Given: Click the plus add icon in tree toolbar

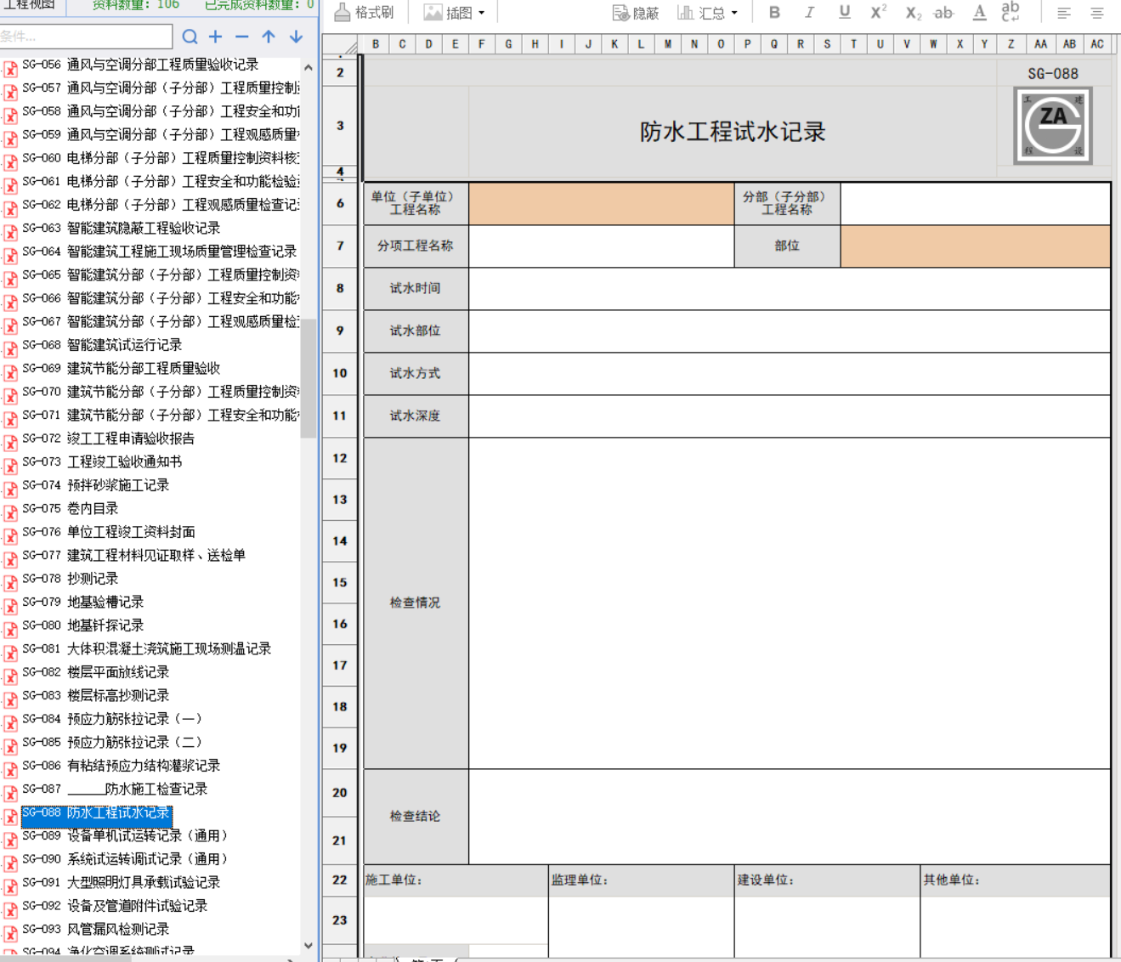Looking at the screenshot, I should click(x=216, y=37).
